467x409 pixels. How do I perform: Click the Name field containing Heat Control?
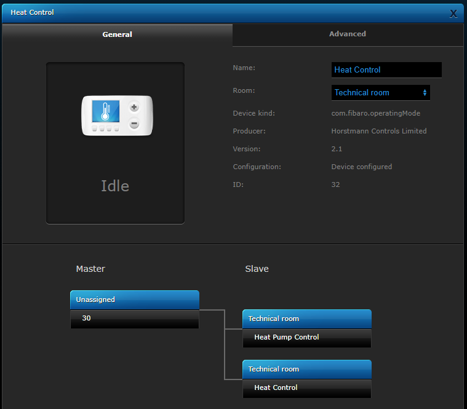(386, 70)
